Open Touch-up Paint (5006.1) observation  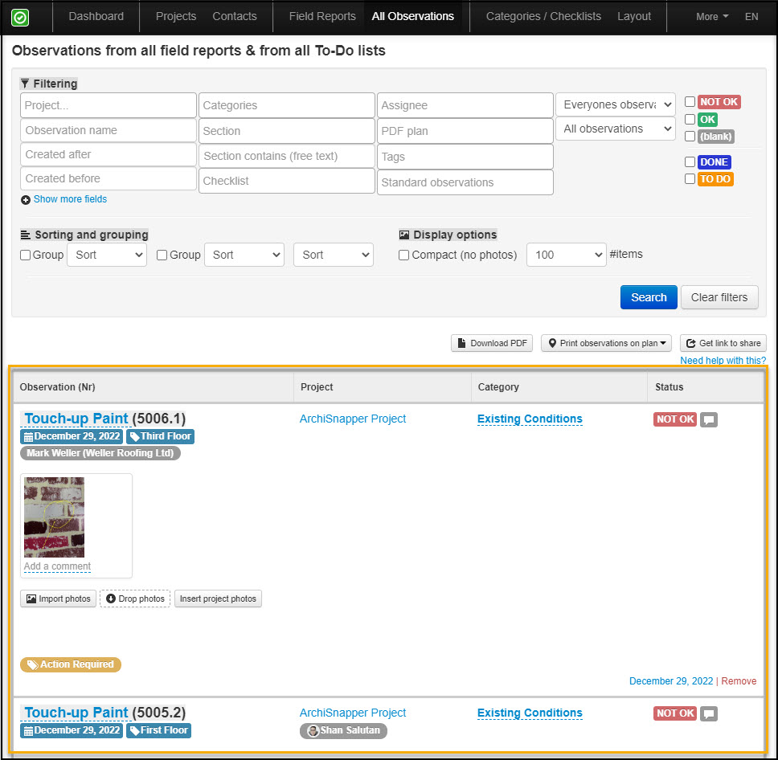(x=76, y=419)
